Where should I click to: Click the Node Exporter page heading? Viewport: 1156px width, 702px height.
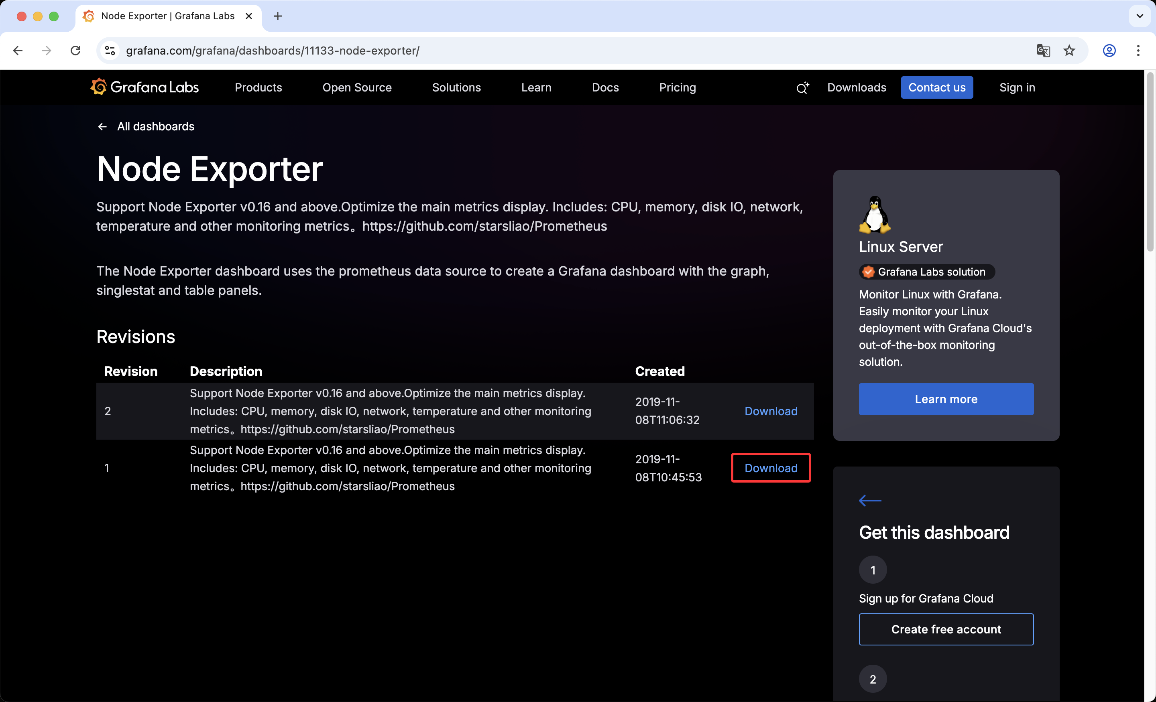click(x=210, y=169)
